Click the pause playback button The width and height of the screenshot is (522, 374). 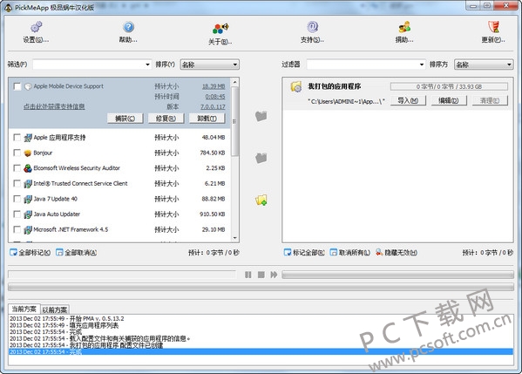[x=248, y=275]
